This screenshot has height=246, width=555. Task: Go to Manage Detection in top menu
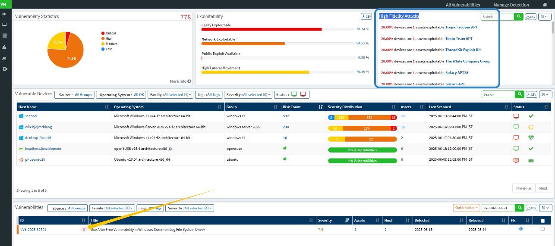(511, 5)
